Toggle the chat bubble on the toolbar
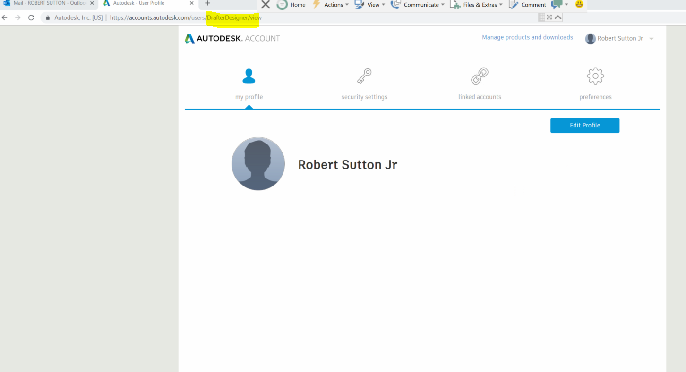This screenshot has height=372, width=686. click(556, 5)
